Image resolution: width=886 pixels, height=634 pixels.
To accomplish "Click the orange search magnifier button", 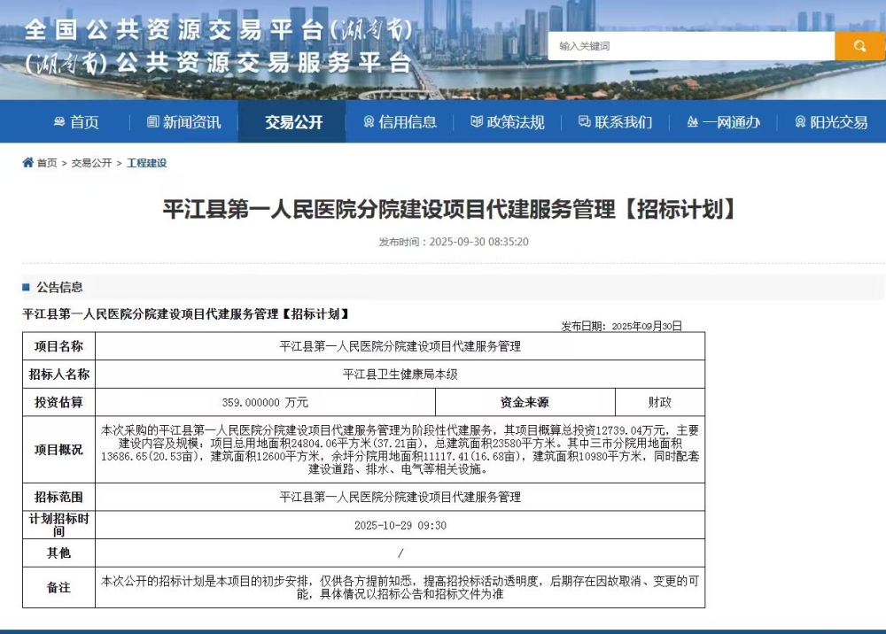I will [859, 46].
